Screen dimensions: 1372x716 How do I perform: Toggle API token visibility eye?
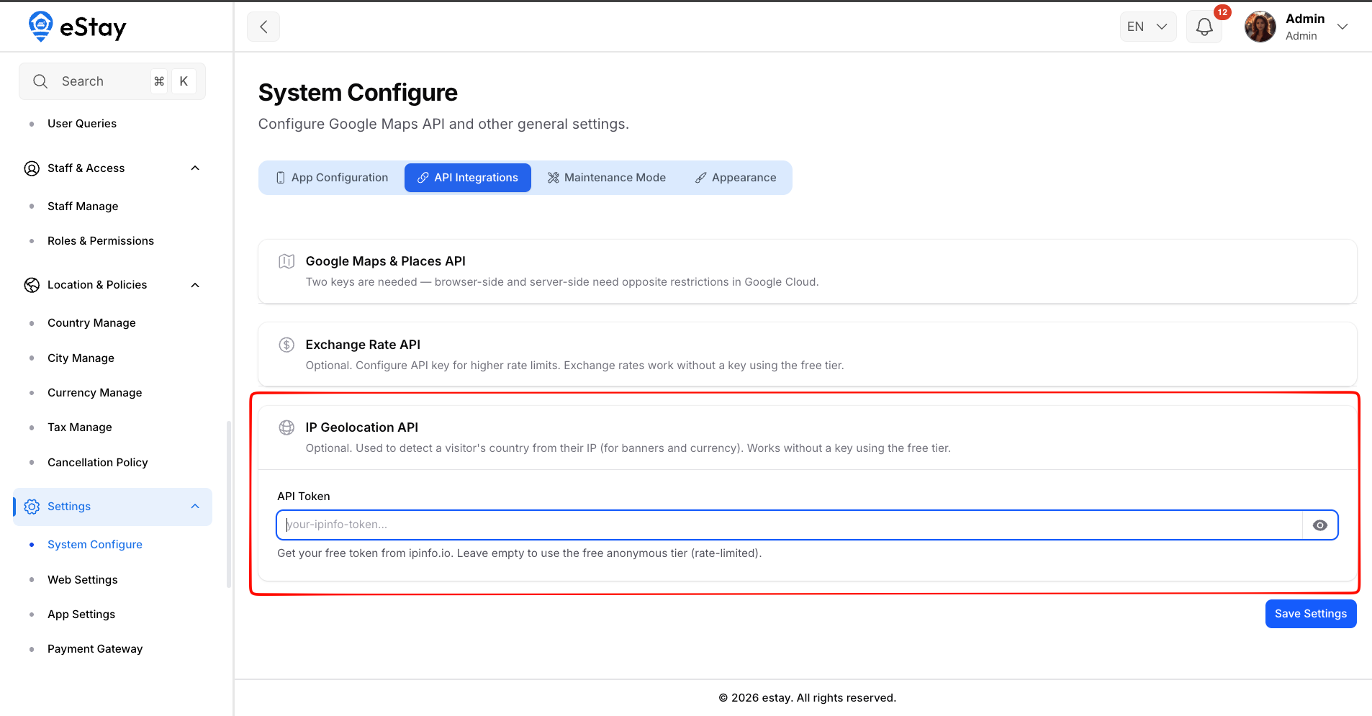[1320, 525]
